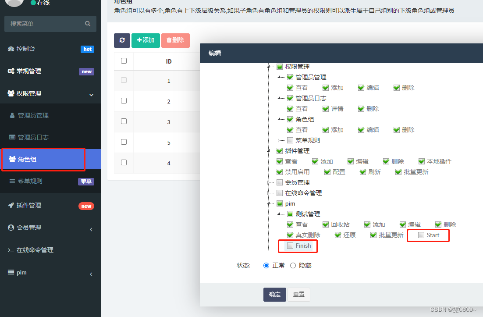
Task: Click the ID column header
Action: 169,61
